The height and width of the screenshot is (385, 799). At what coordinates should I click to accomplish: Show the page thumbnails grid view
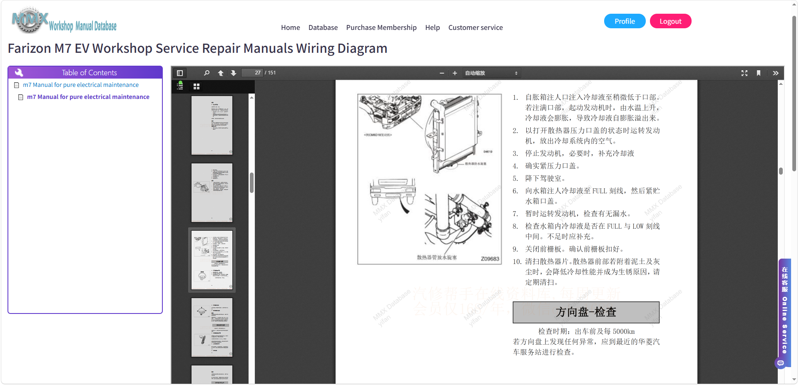197,86
